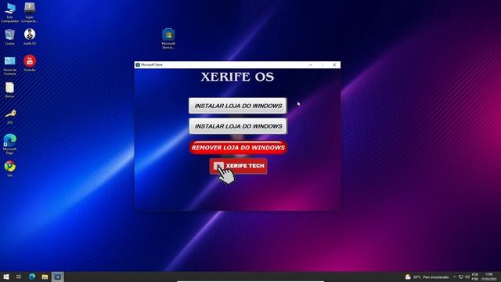Open the Xerife OS desktop icon

click(x=30, y=37)
